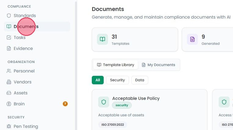233x130 pixels.
Task: Click the 'Acceptable use of assets' description
Action: point(121,115)
